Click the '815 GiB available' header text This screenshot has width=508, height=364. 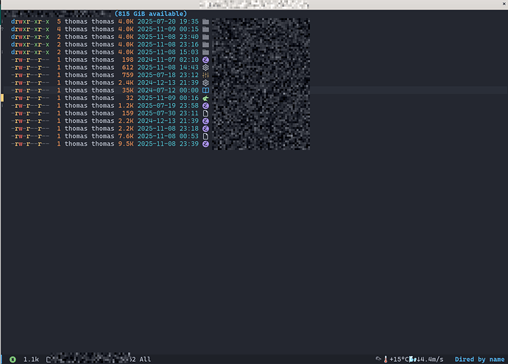click(x=151, y=13)
